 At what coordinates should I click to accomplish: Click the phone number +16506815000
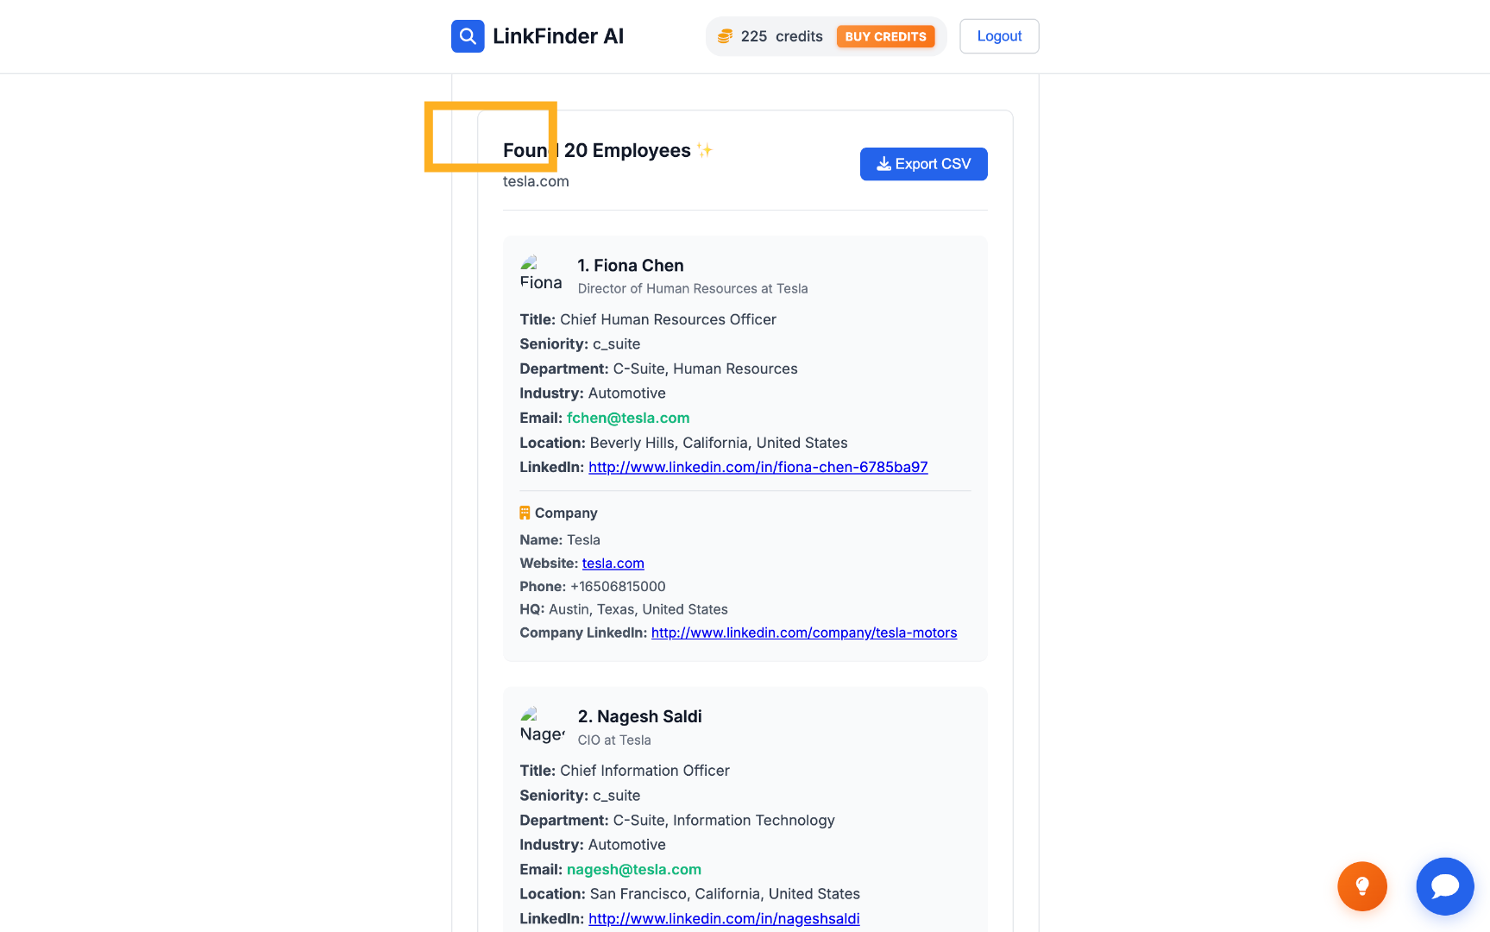pyautogui.click(x=618, y=587)
